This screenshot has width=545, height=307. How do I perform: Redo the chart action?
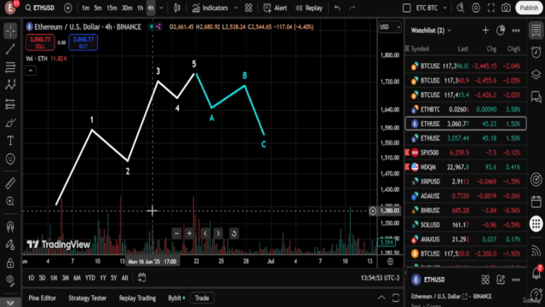tap(352, 8)
